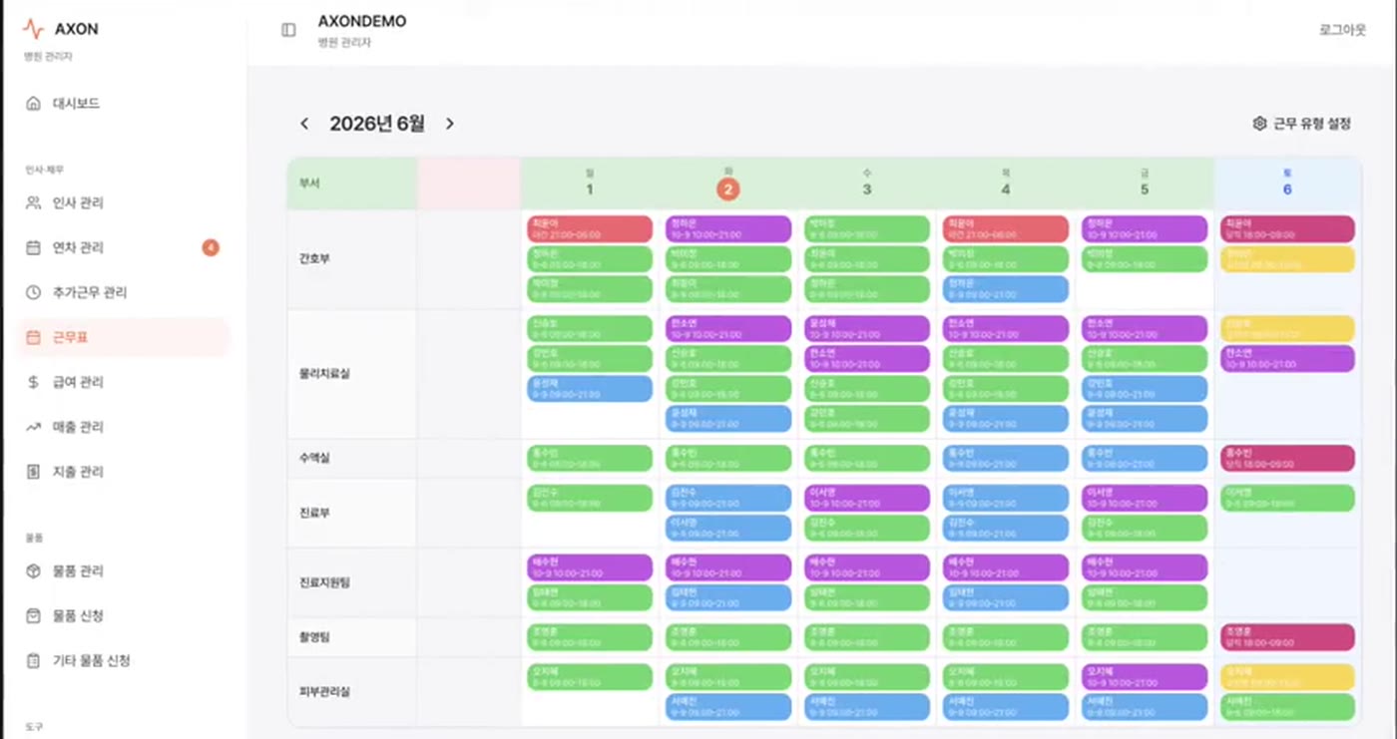Open purple shift card in 진료부 on day 3
The height and width of the screenshot is (739, 1397).
pos(867,498)
